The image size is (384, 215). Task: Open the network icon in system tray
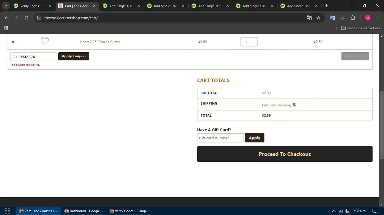(341, 211)
